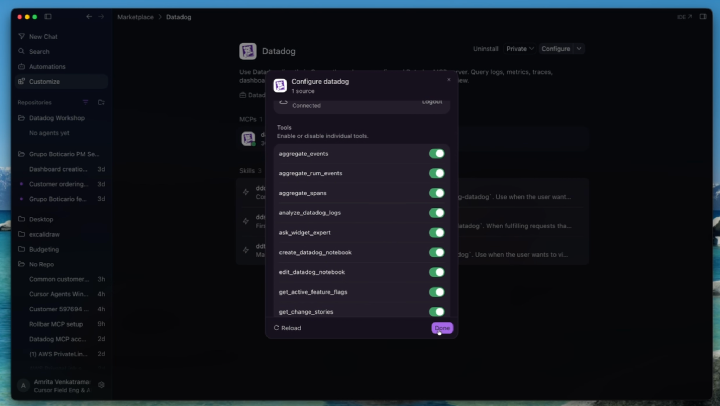Disable the aggregate_rum_events tool
This screenshot has height=406, width=720.
(437, 173)
